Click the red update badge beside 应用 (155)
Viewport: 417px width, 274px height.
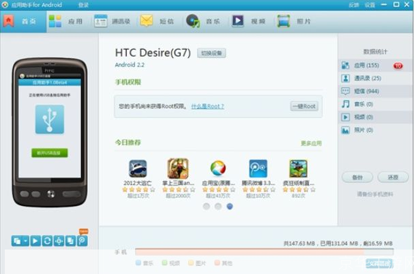click(x=398, y=66)
